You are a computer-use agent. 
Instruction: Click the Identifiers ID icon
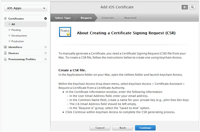point(5,47)
